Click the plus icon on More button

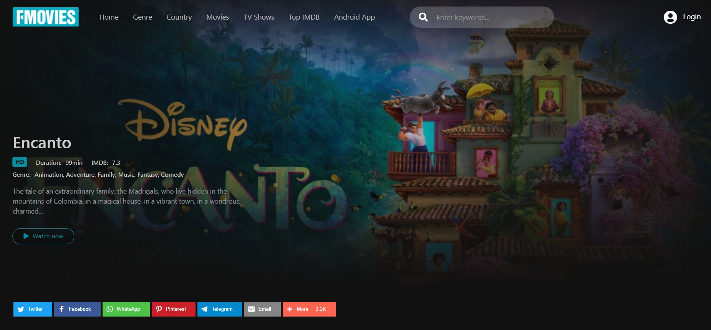(290, 309)
